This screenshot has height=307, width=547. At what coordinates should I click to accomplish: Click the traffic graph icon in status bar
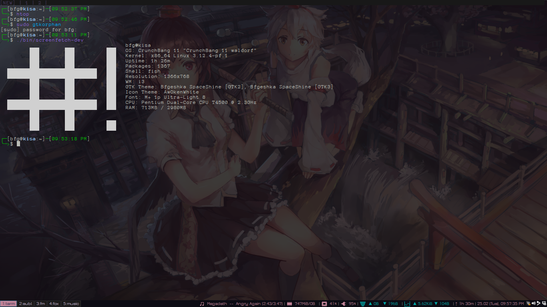click(407, 304)
